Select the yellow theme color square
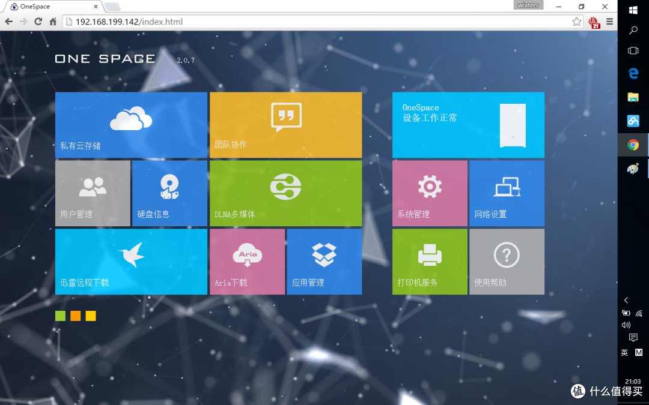The image size is (649, 405). pos(91,316)
